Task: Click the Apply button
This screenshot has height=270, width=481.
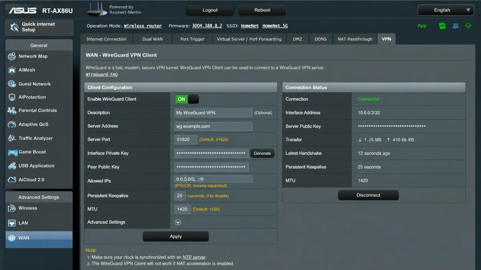Action: (176, 236)
